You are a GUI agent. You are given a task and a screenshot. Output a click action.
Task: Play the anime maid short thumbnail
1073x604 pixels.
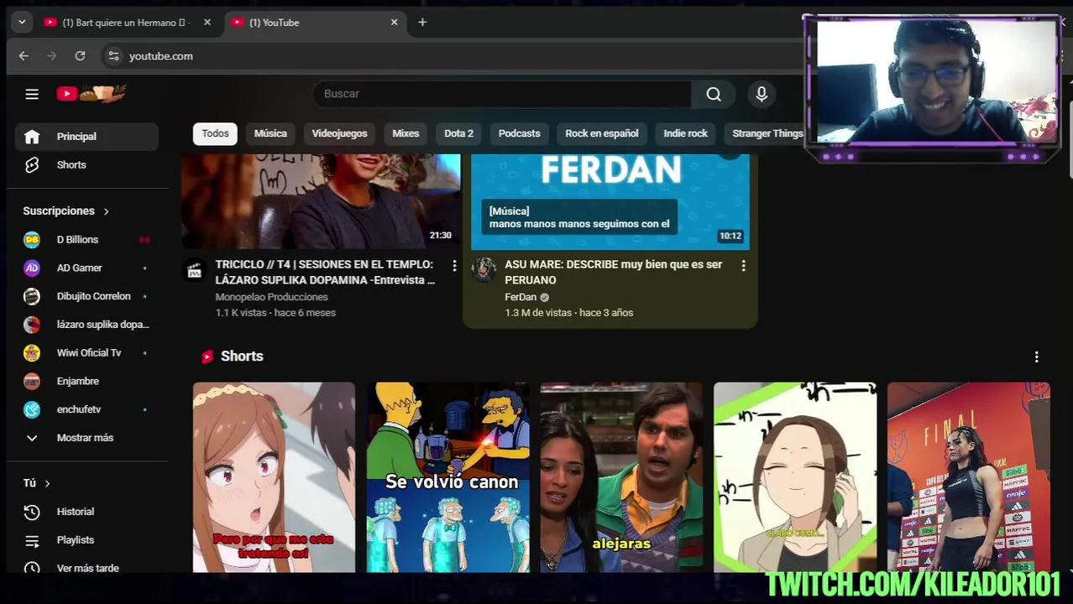274,477
